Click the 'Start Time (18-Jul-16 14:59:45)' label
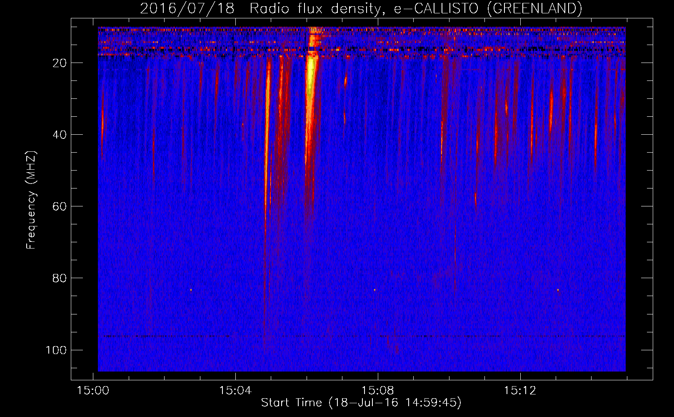 pyautogui.click(x=361, y=403)
